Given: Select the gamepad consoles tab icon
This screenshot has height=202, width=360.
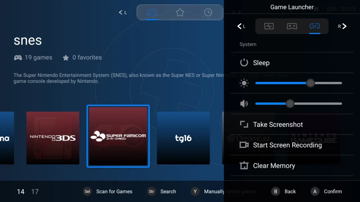Looking at the screenshot, I should pyautogui.click(x=152, y=12).
